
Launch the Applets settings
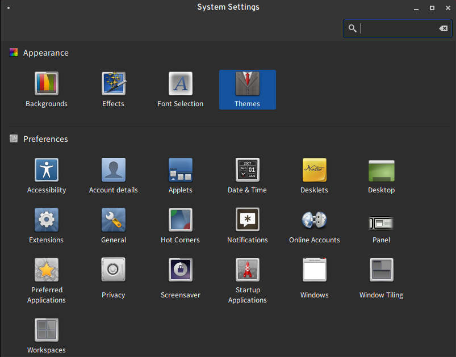[181, 170]
